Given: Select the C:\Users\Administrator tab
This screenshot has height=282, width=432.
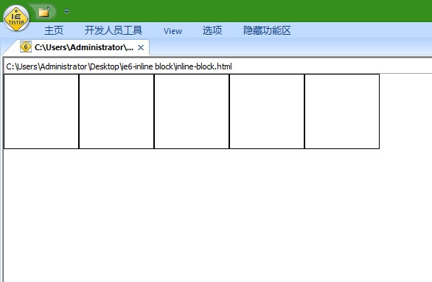Looking at the screenshot, I should (84, 47).
